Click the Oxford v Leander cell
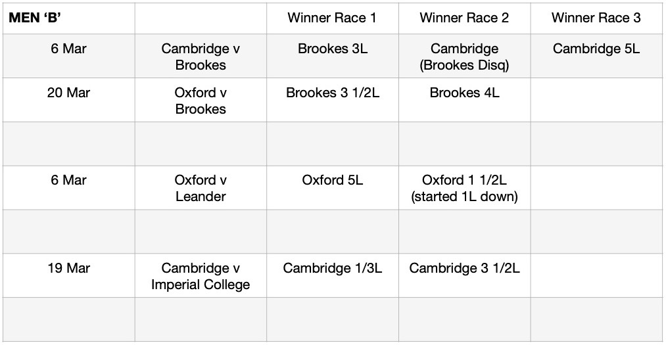 tap(201, 188)
